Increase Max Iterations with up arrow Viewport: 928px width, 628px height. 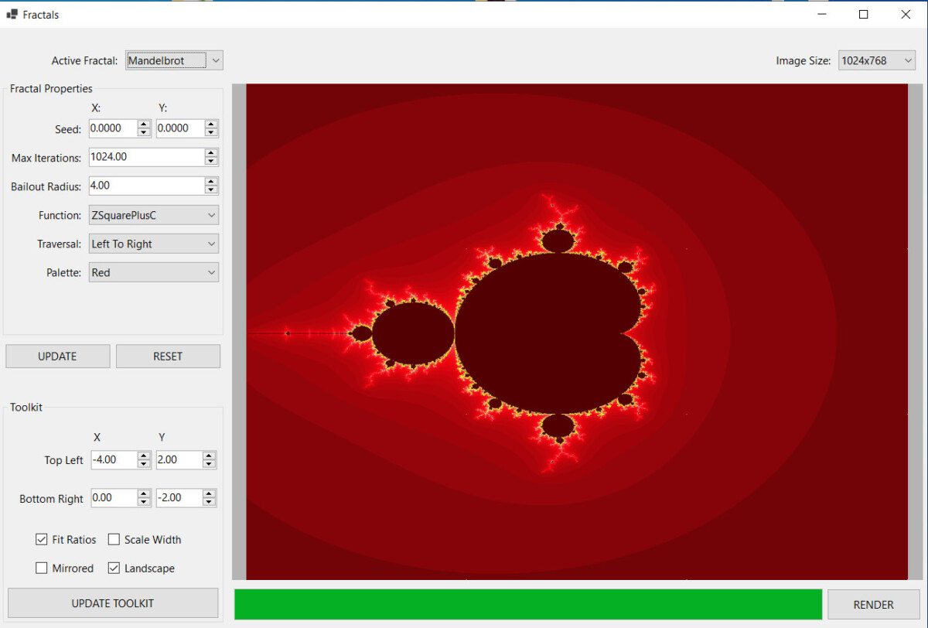(211, 153)
